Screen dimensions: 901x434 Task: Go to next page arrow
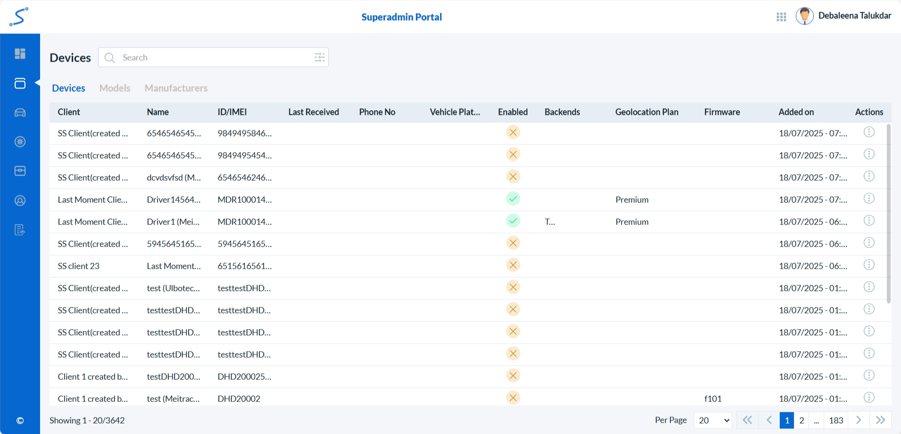coord(859,420)
